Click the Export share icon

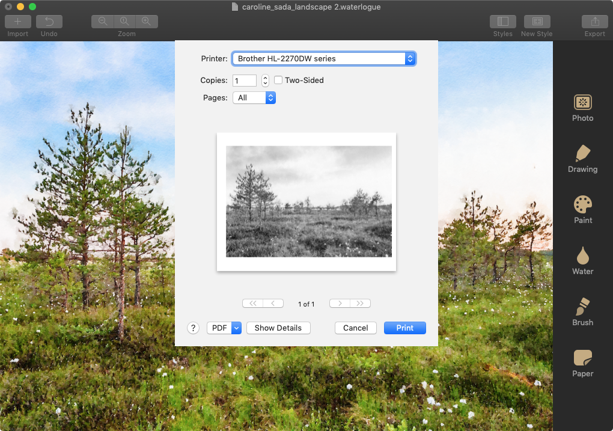[x=594, y=22]
